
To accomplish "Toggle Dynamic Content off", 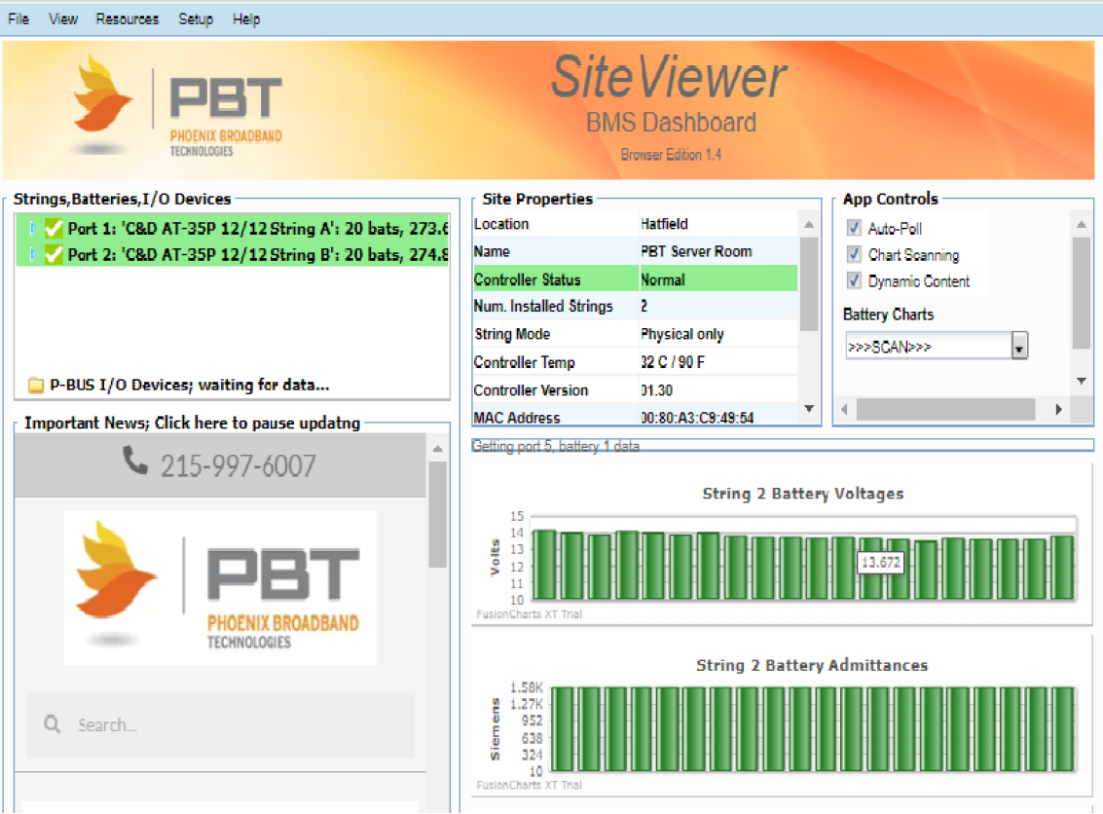I will tap(854, 281).
